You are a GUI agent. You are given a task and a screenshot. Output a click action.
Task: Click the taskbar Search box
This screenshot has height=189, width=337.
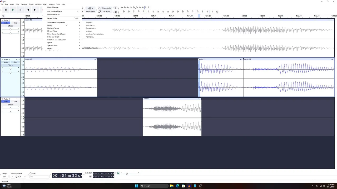click(x=154, y=186)
